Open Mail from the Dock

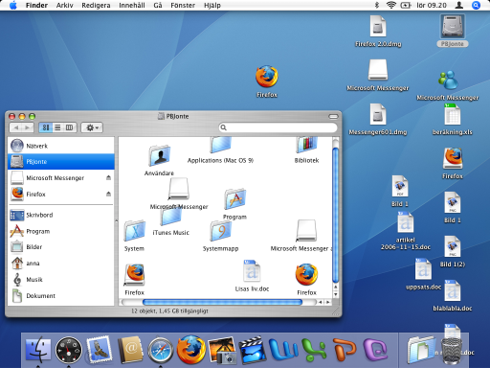click(x=100, y=350)
